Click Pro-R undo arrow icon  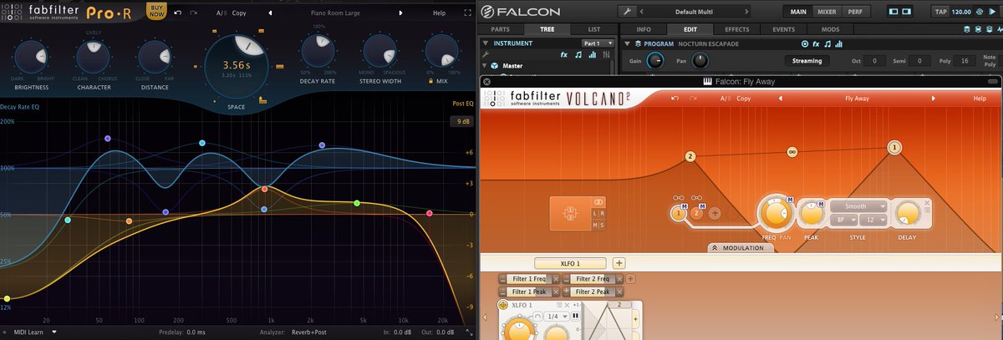pyautogui.click(x=177, y=13)
